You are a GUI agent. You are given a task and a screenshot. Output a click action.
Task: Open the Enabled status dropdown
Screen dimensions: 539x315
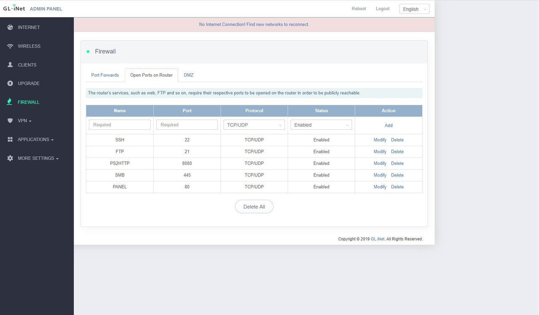point(321,125)
